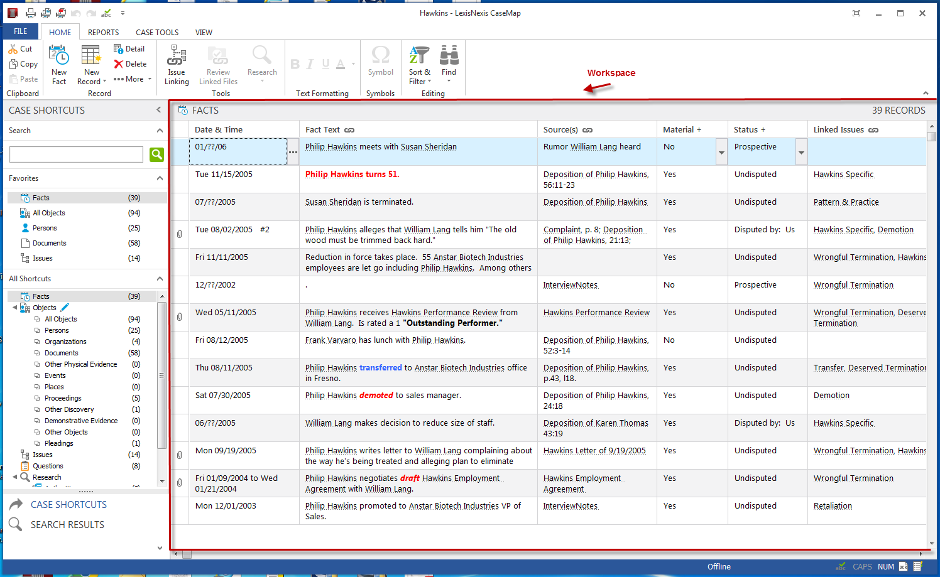
Task: Delete the selected record
Action: pos(130,64)
